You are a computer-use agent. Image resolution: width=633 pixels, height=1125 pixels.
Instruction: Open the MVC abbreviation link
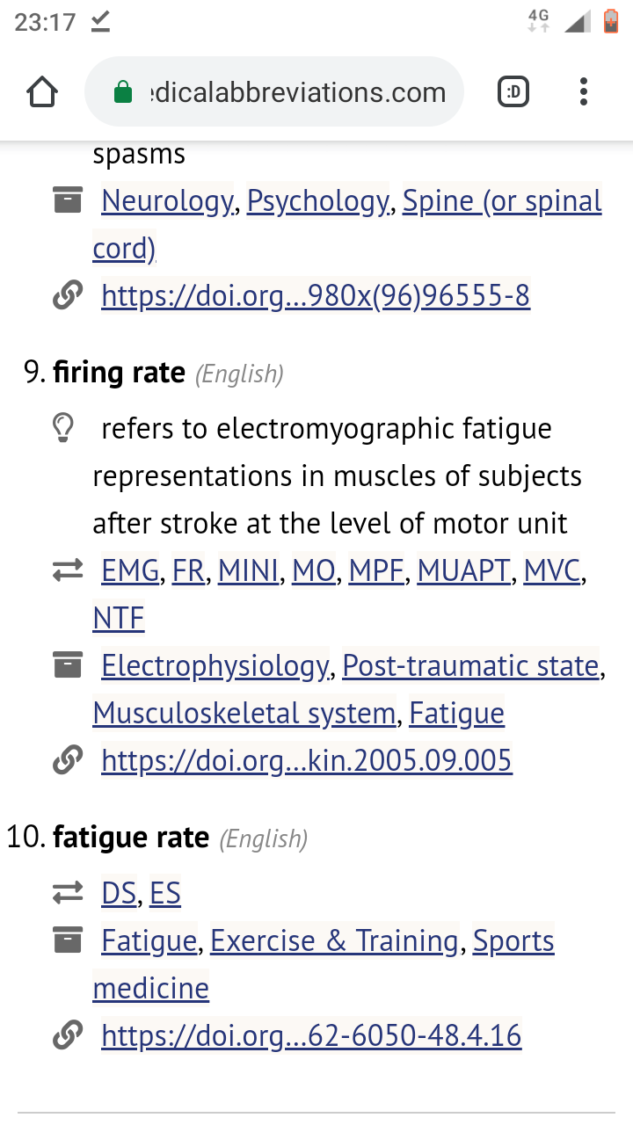pyautogui.click(x=552, y=571)
